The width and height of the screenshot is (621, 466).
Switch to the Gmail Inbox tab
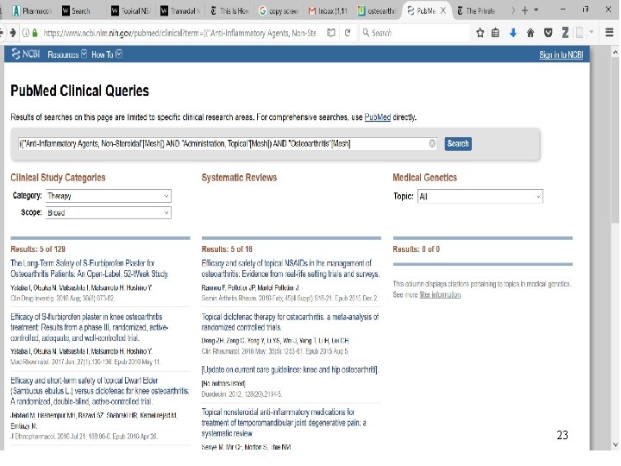tap(329, 10)
